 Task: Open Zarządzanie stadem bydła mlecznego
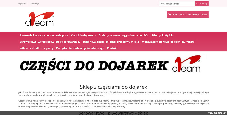point(80,48)
